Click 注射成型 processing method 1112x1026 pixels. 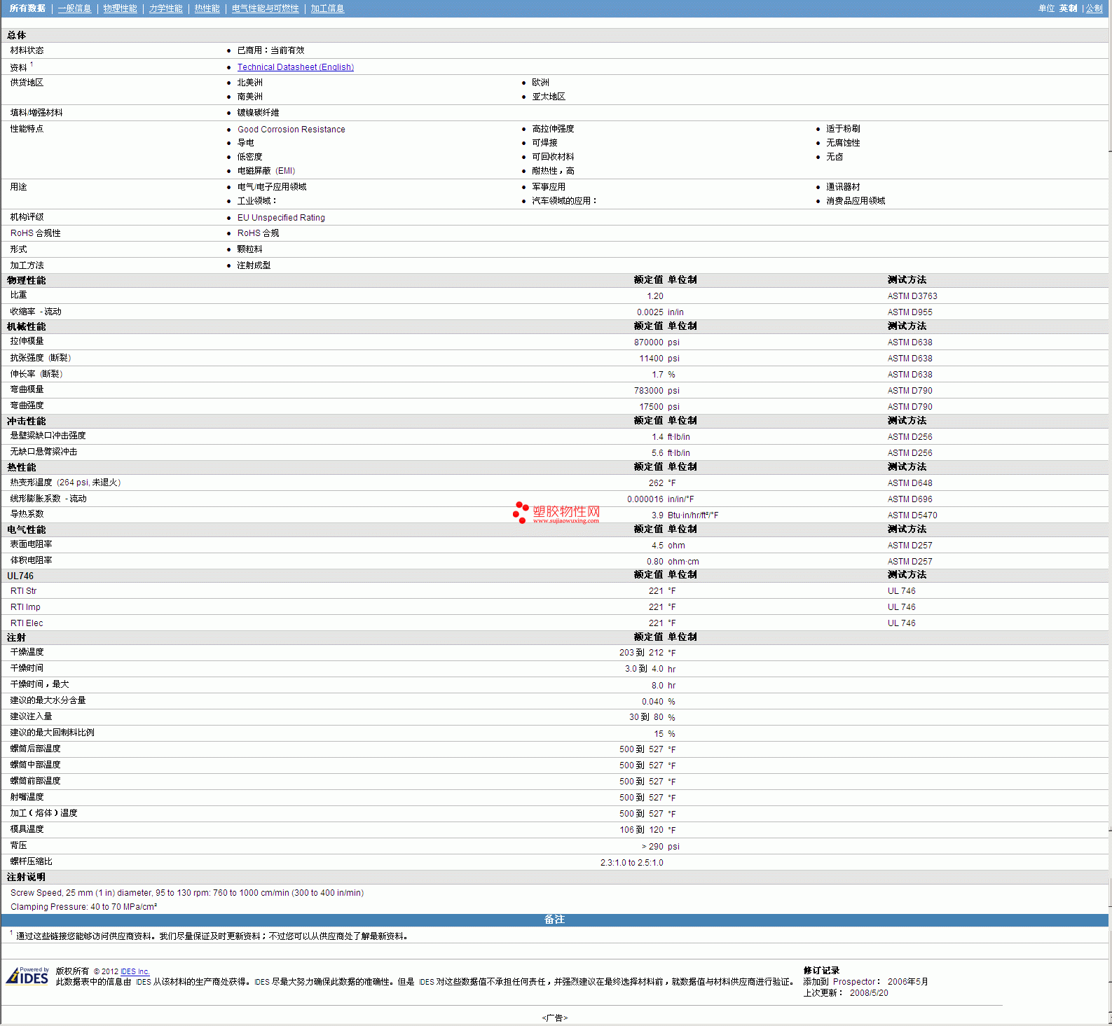click(254, 265)
